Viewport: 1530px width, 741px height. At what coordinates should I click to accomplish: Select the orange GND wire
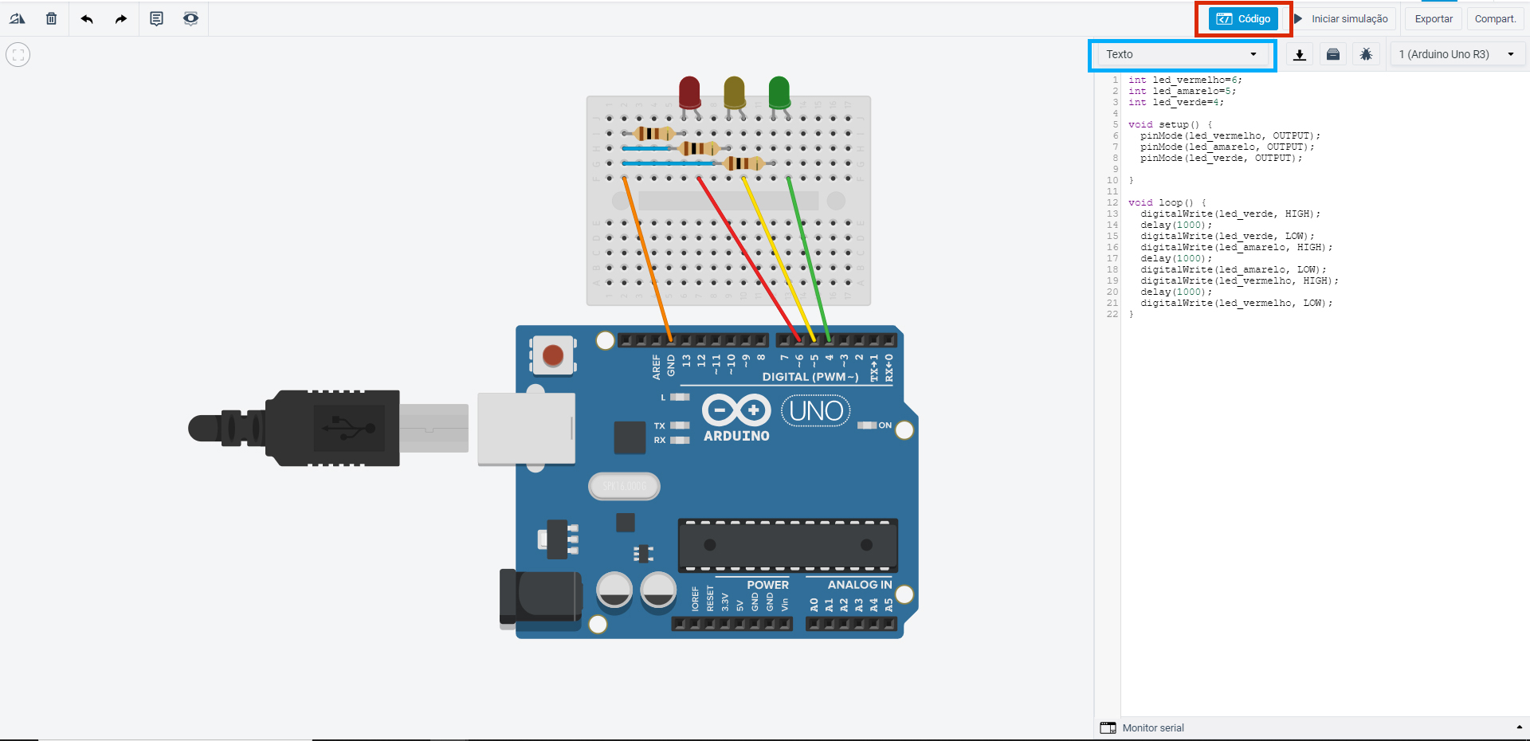[x=648, y=259]
